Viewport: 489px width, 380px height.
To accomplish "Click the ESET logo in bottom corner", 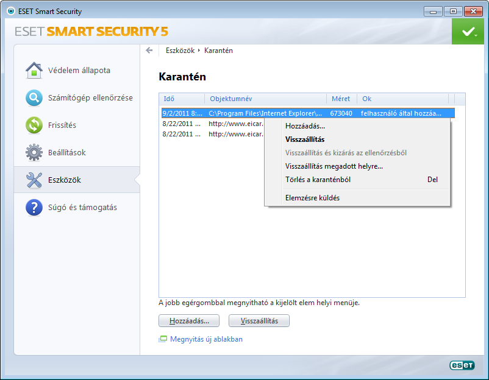I will (462, 365).
